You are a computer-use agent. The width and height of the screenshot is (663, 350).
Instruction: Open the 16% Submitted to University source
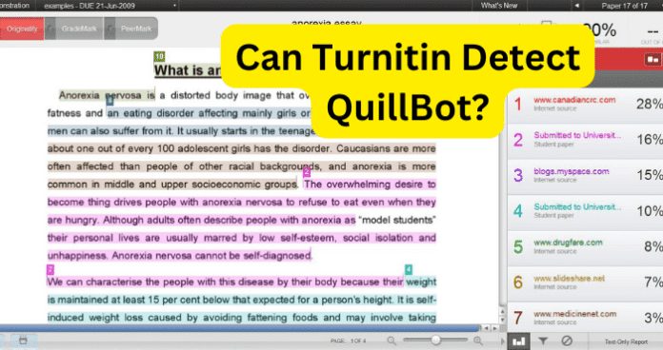point(577,135)
